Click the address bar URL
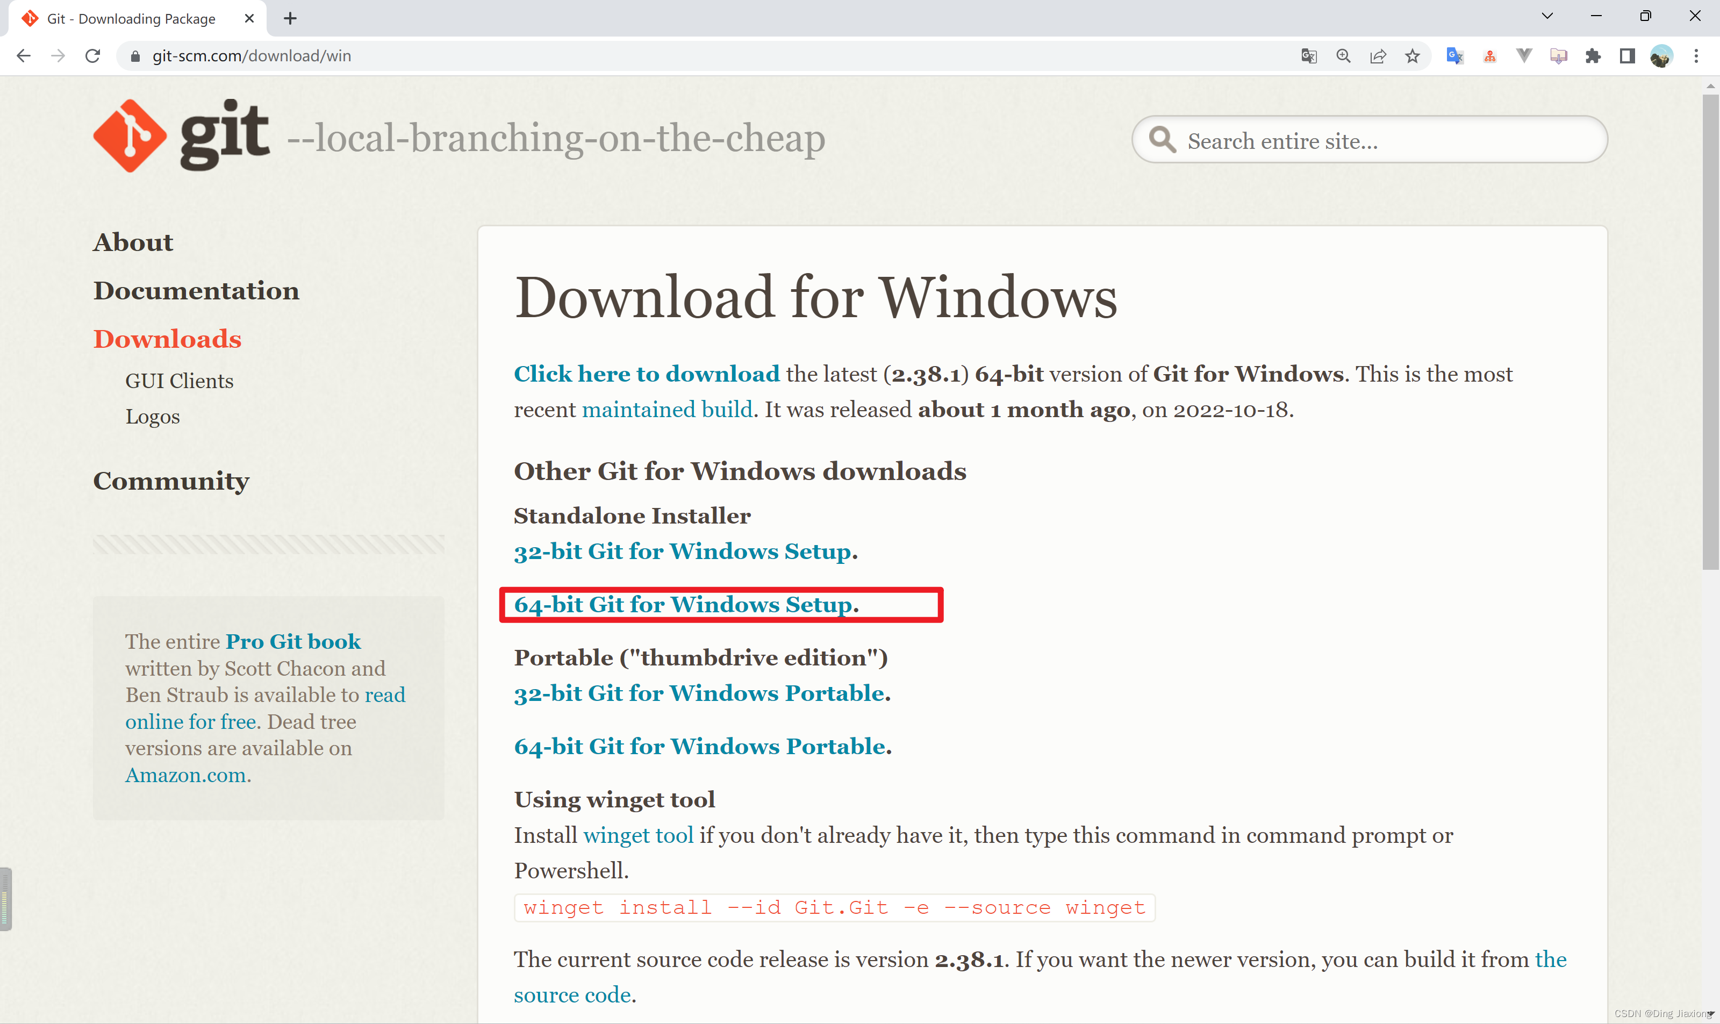 coord(251,56)
